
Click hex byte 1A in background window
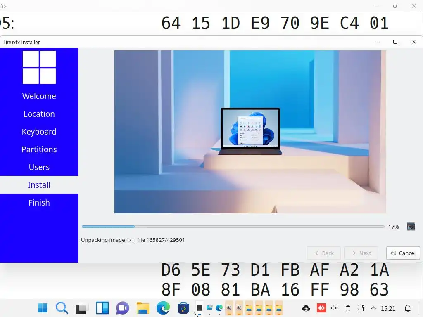tap(379, 270)
